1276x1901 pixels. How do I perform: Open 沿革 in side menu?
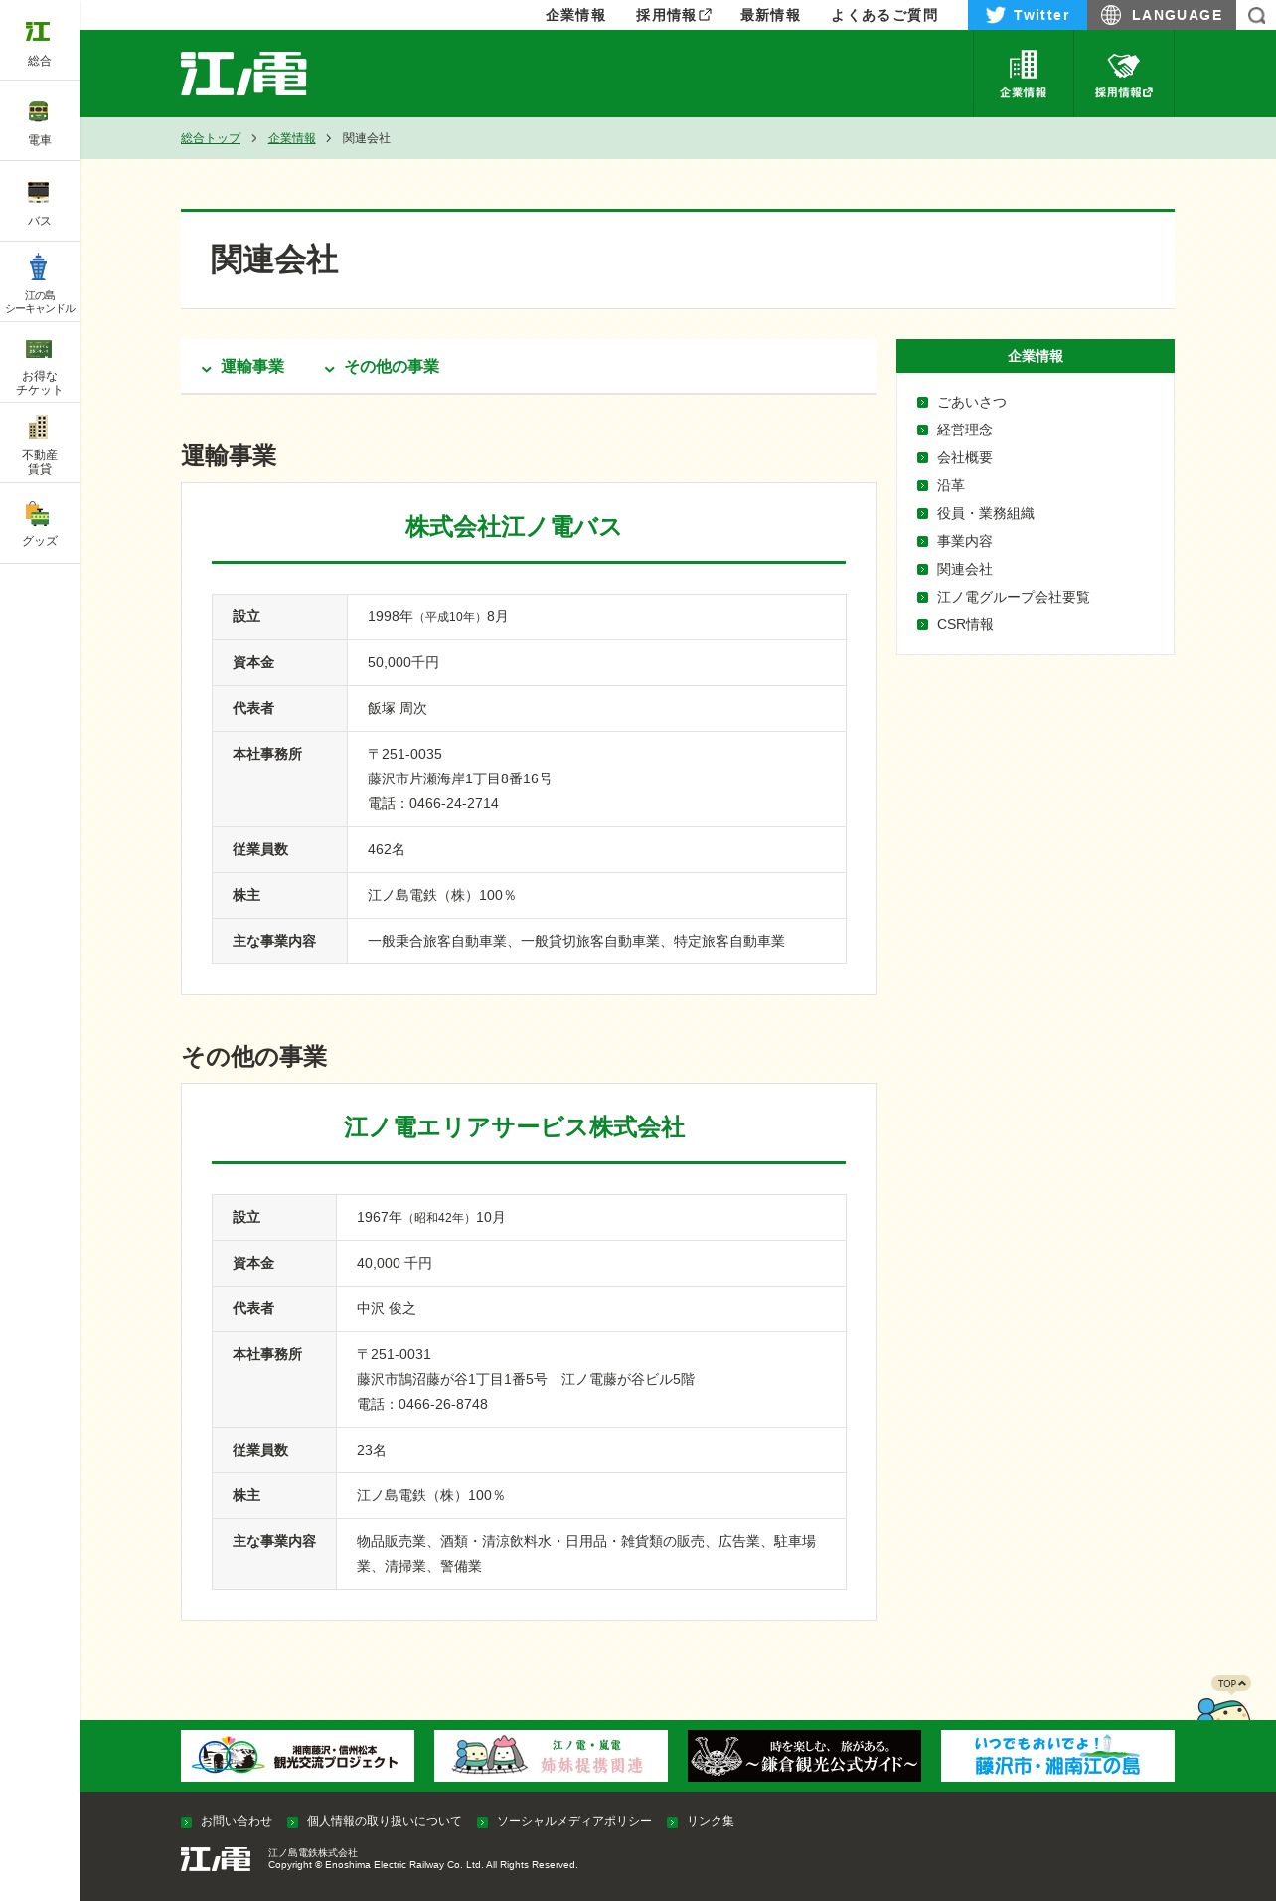[950, 485]
